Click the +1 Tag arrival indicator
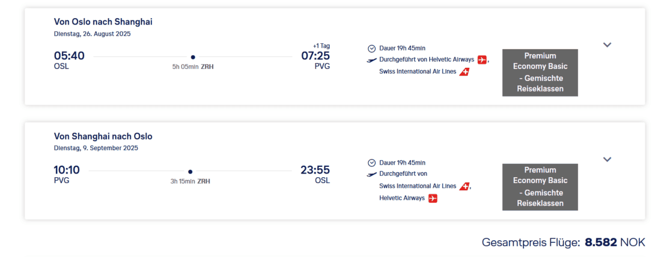This screenshot has height=257, width=661. pyautogui.click(x=321, y=46)
